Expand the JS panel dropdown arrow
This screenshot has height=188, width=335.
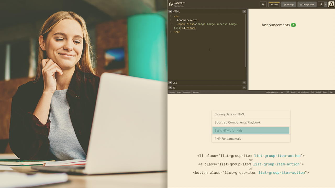[x=244, y=88]
